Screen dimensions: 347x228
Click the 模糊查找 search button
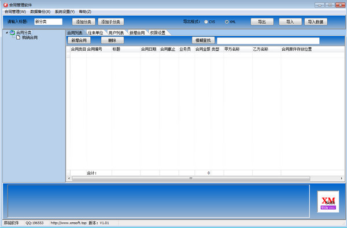[203, 40]
